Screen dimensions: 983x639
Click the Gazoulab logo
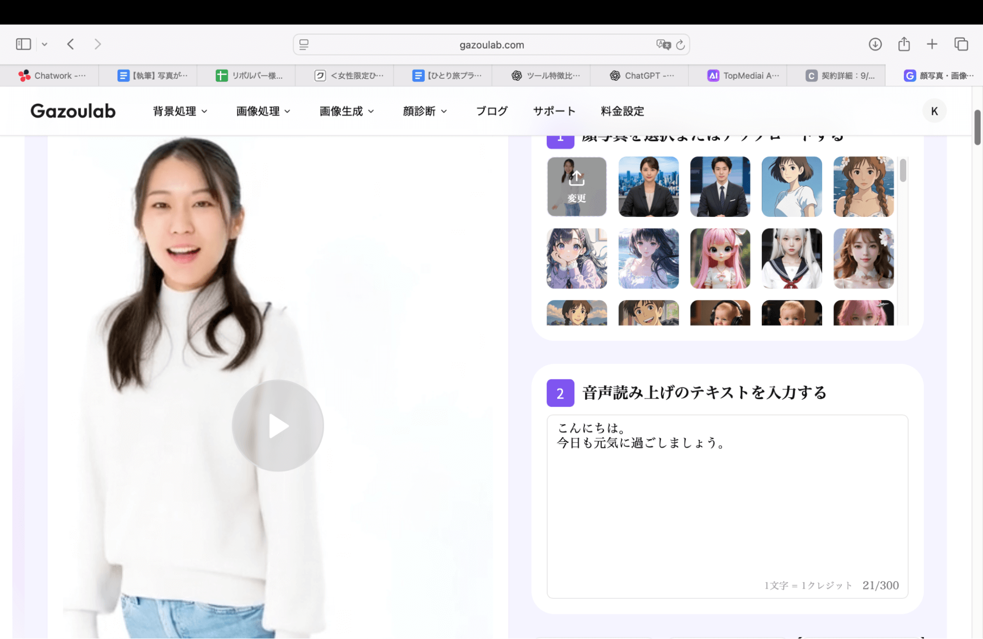72,111
